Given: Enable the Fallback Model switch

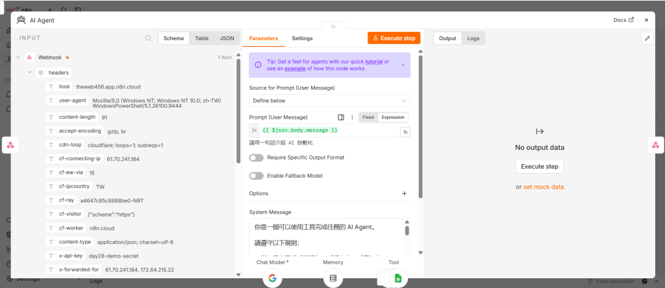Looking at the screenshot, I should [x=256, y=176].
